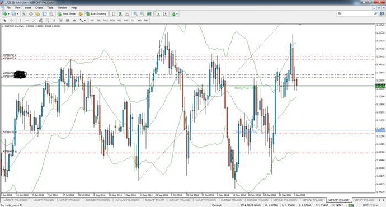Switch to W1 timeframe
The width and height of the screenshot is (386, 207).
[x=139, y=21]
